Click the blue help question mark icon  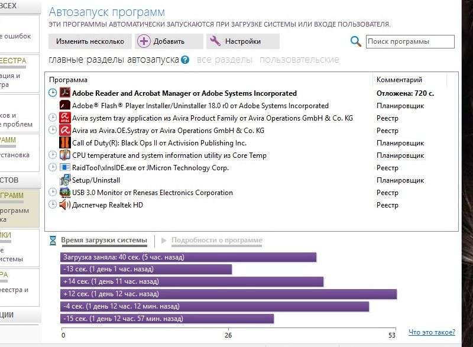(185, 60)
